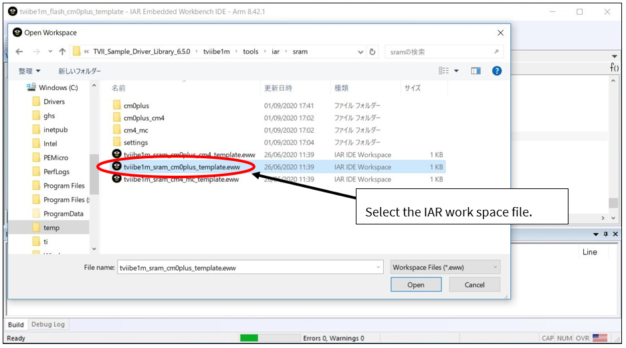
Task: Click the Up one level arrow
Action: click(x=62, y=52)
